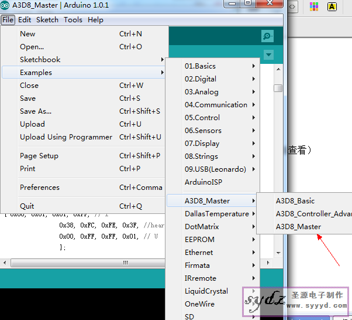Open the Tools menu

pyautogui.click(x=73, y=20)
